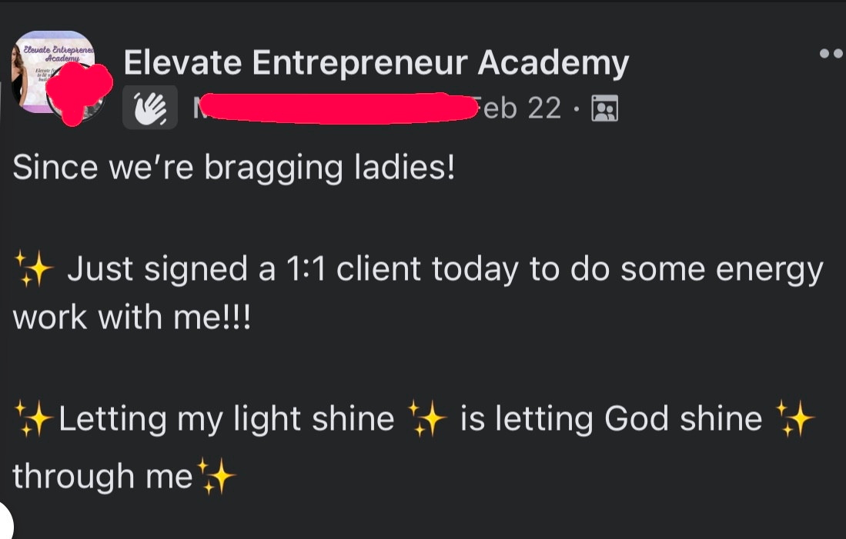The height and width of the screenshot is (539, 846).
Task: Click the waving hand new-member badge
Action: (x=149, y=108)
